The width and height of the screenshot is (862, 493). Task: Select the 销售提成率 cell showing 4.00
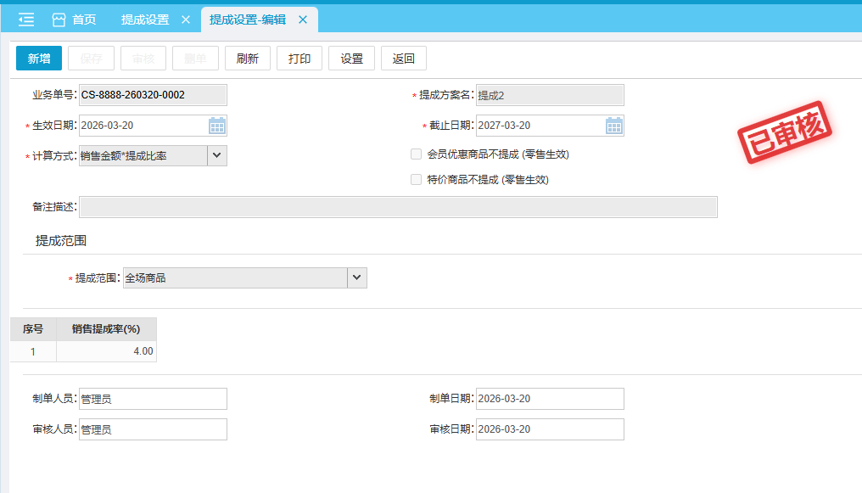(106, 351)
